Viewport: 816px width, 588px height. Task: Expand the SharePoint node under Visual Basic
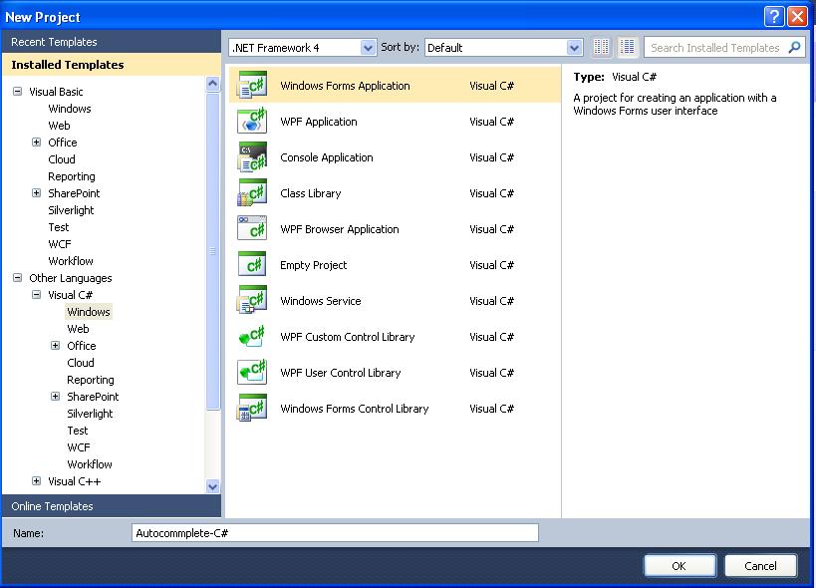click(37, 193)
